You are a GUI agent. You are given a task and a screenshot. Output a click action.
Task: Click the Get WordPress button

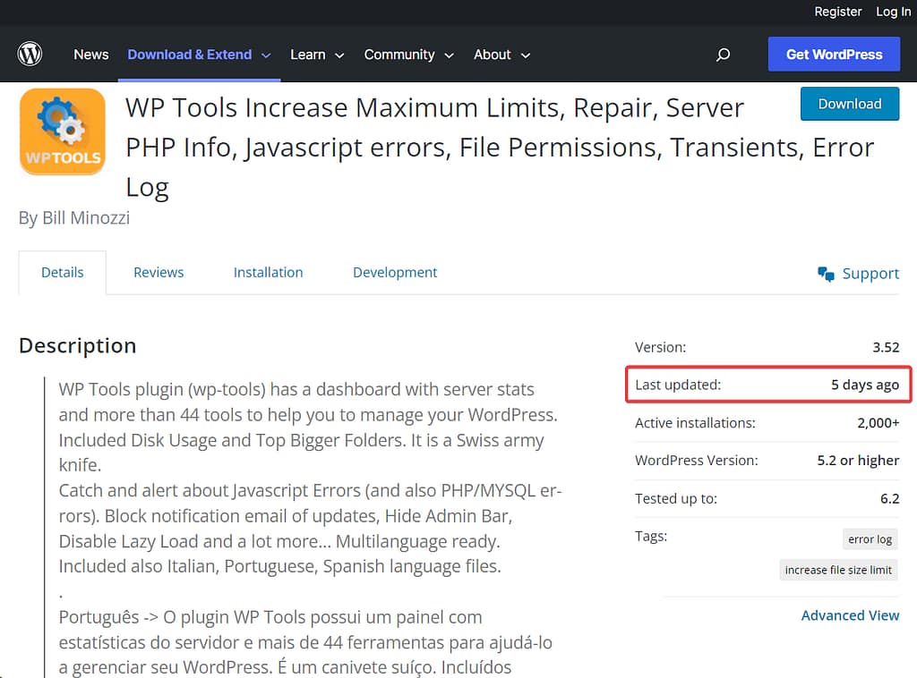834,54
